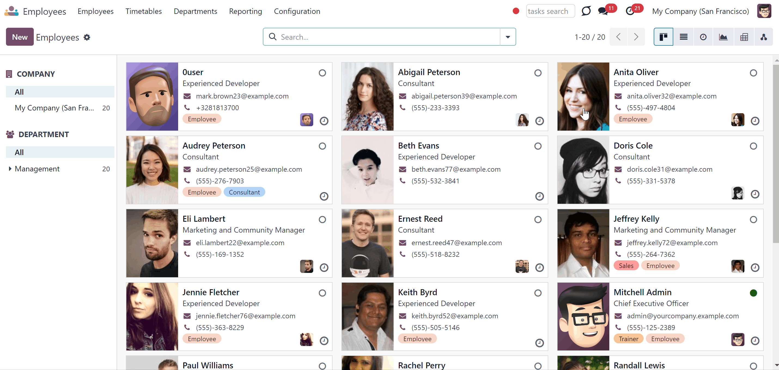Click presence status circle on Abigail Peterson card
Viewport: 779px width, 370px height.
click(x=538, y=73)
